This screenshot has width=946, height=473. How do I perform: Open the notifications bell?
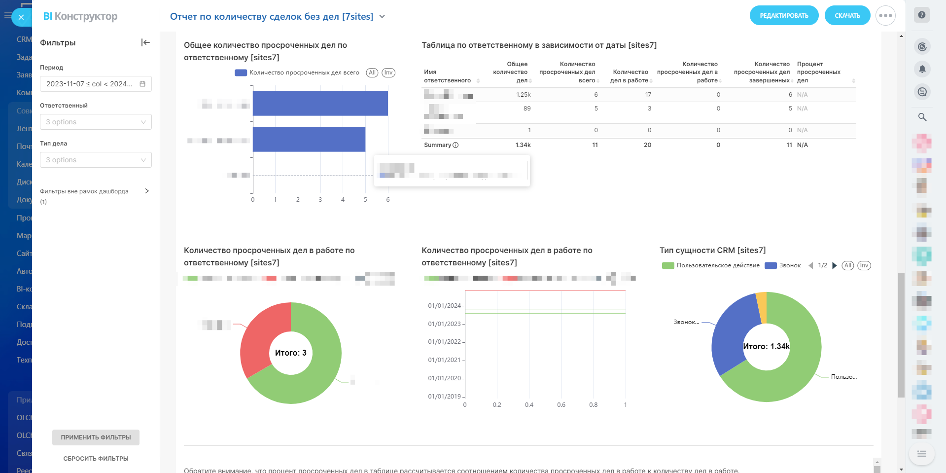tap(922, 69)
